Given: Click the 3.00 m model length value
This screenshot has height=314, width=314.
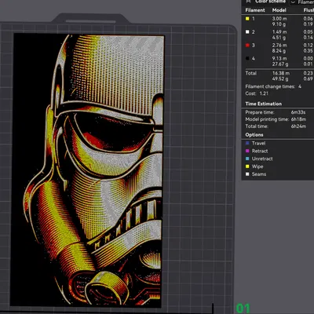Looking at the screenshot, I should point(279,19).
